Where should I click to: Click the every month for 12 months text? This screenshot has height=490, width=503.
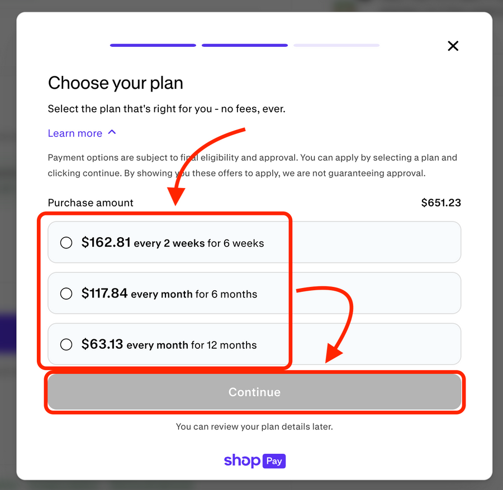click(192, 345)
